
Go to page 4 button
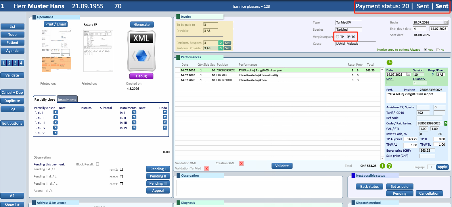[21, 63]
